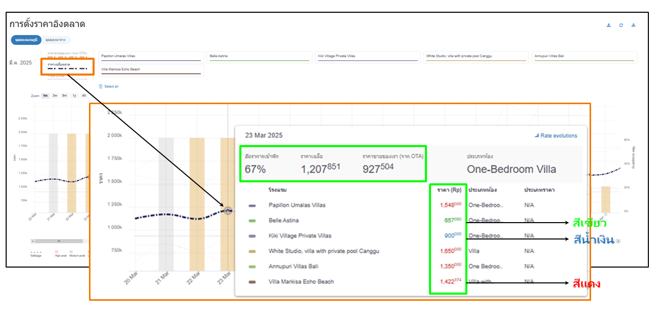Click the 23 Mar 2025 tooltip date

tap(264, 135)
